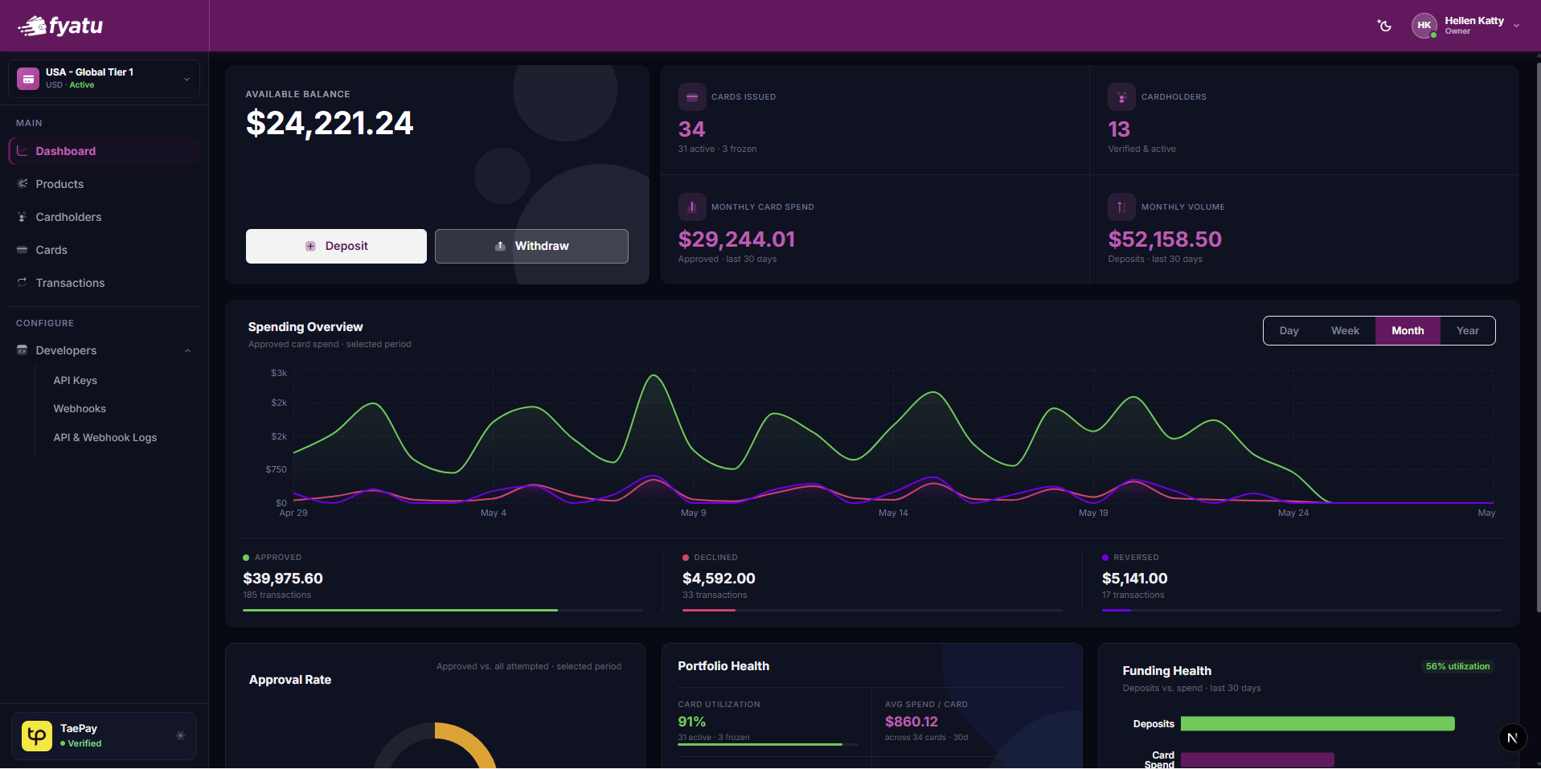Click the red Declined legend dot
Viewport: 1541px width, 769px height.
(x=686, y=558)
